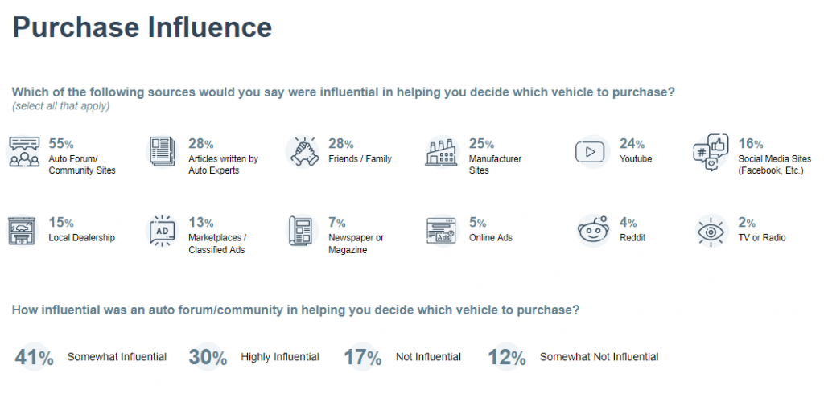Click the Reddit mascot icon
The width and height of the screenshot is (824, 406).
592,230
